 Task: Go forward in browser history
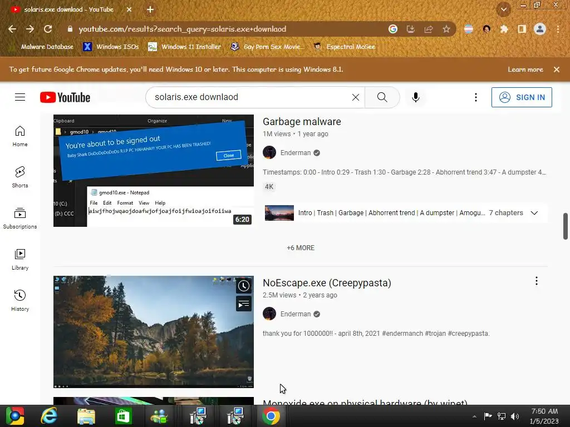coord(30,29)
